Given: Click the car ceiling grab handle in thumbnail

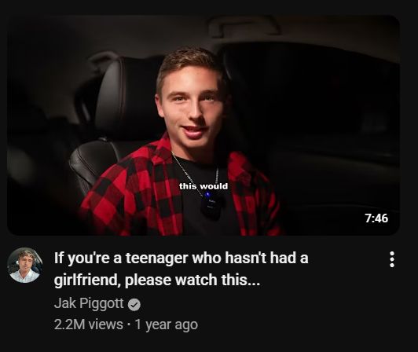Looking at the screenshot, I should 244,27.
